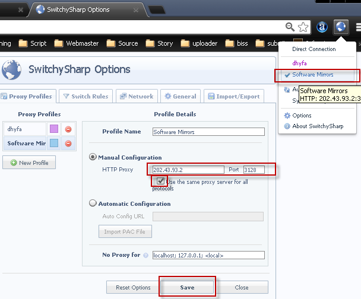Viewport: 361px width, 299px height.
Task: Click the Alexa extension icon
Action: [x=322, y=27]
